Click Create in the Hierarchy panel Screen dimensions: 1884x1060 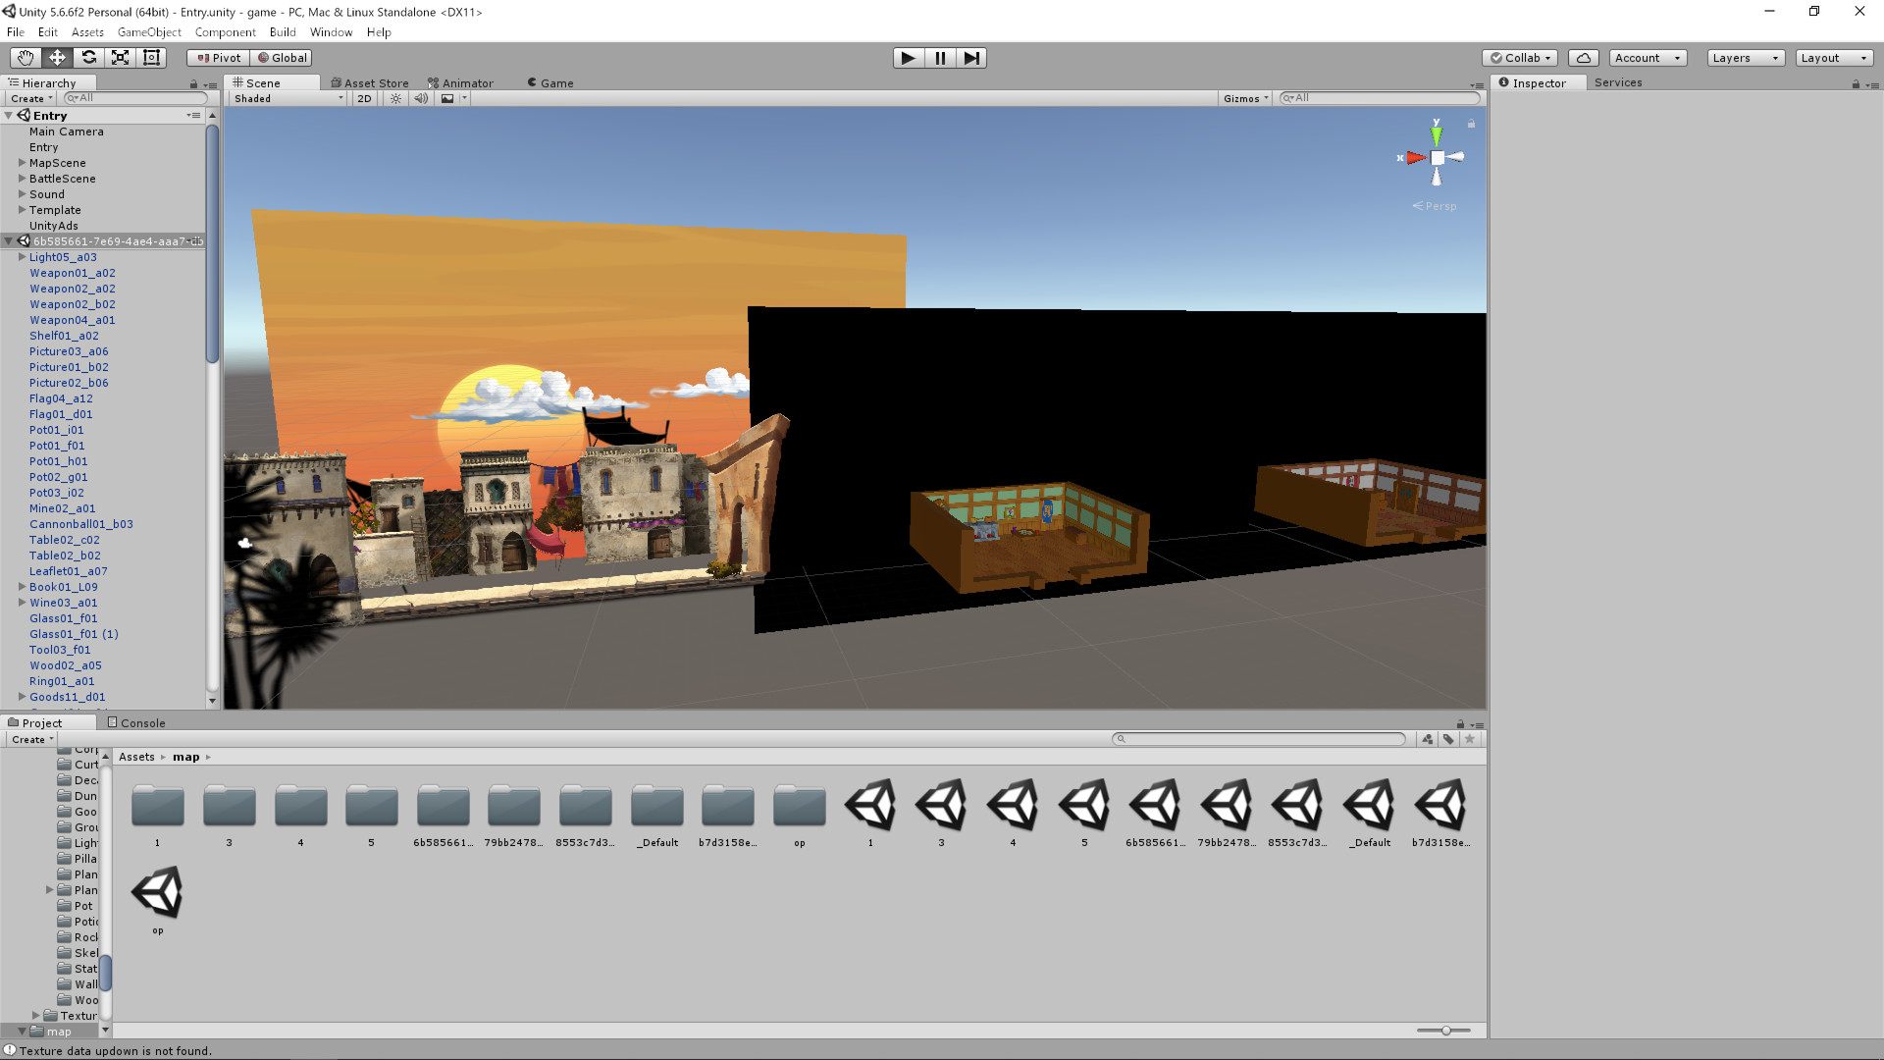click(x=27, y=98)
